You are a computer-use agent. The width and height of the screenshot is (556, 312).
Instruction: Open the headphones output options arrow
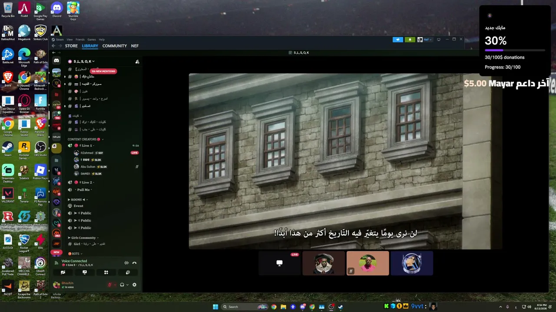pos(127,285)
